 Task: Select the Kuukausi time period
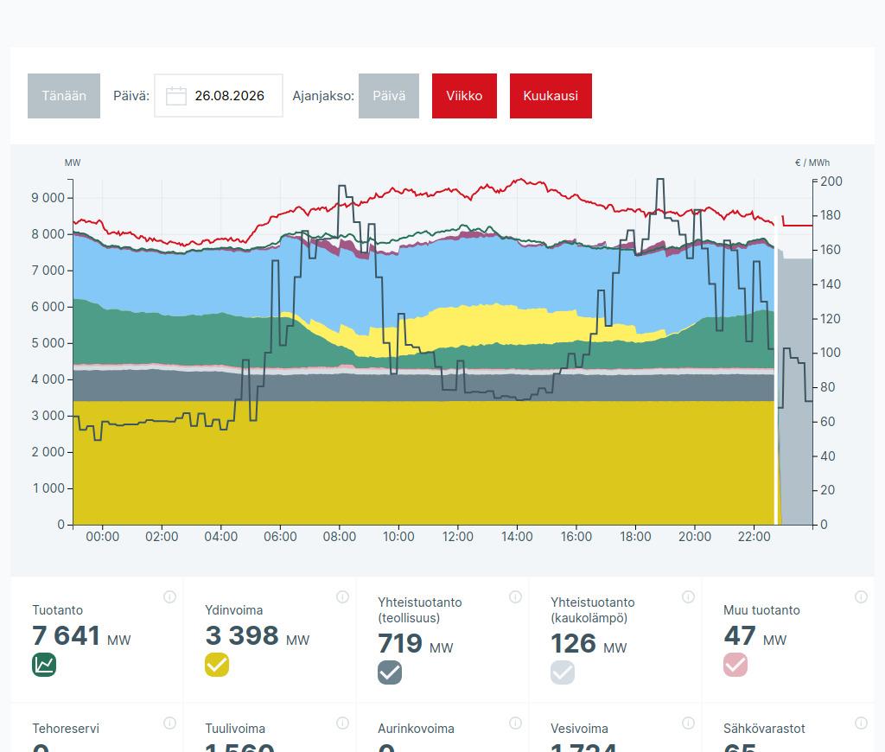click(x=551, y=96)
